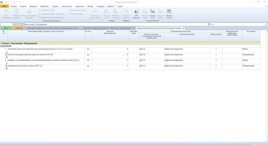268x145 pixels.
Task: Open the Ресурсы ribbon tab
Action: click(55, 6)
